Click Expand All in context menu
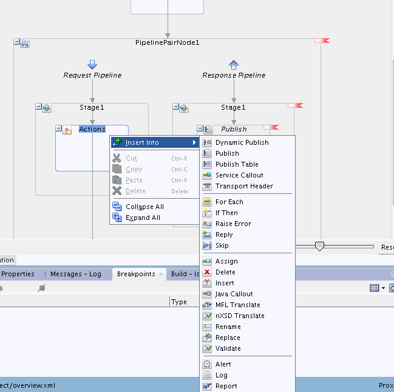The width and height of the screenshot is (394, 392). tap(143, 218)
